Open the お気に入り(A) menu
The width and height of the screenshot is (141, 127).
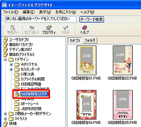pos(66,12)
